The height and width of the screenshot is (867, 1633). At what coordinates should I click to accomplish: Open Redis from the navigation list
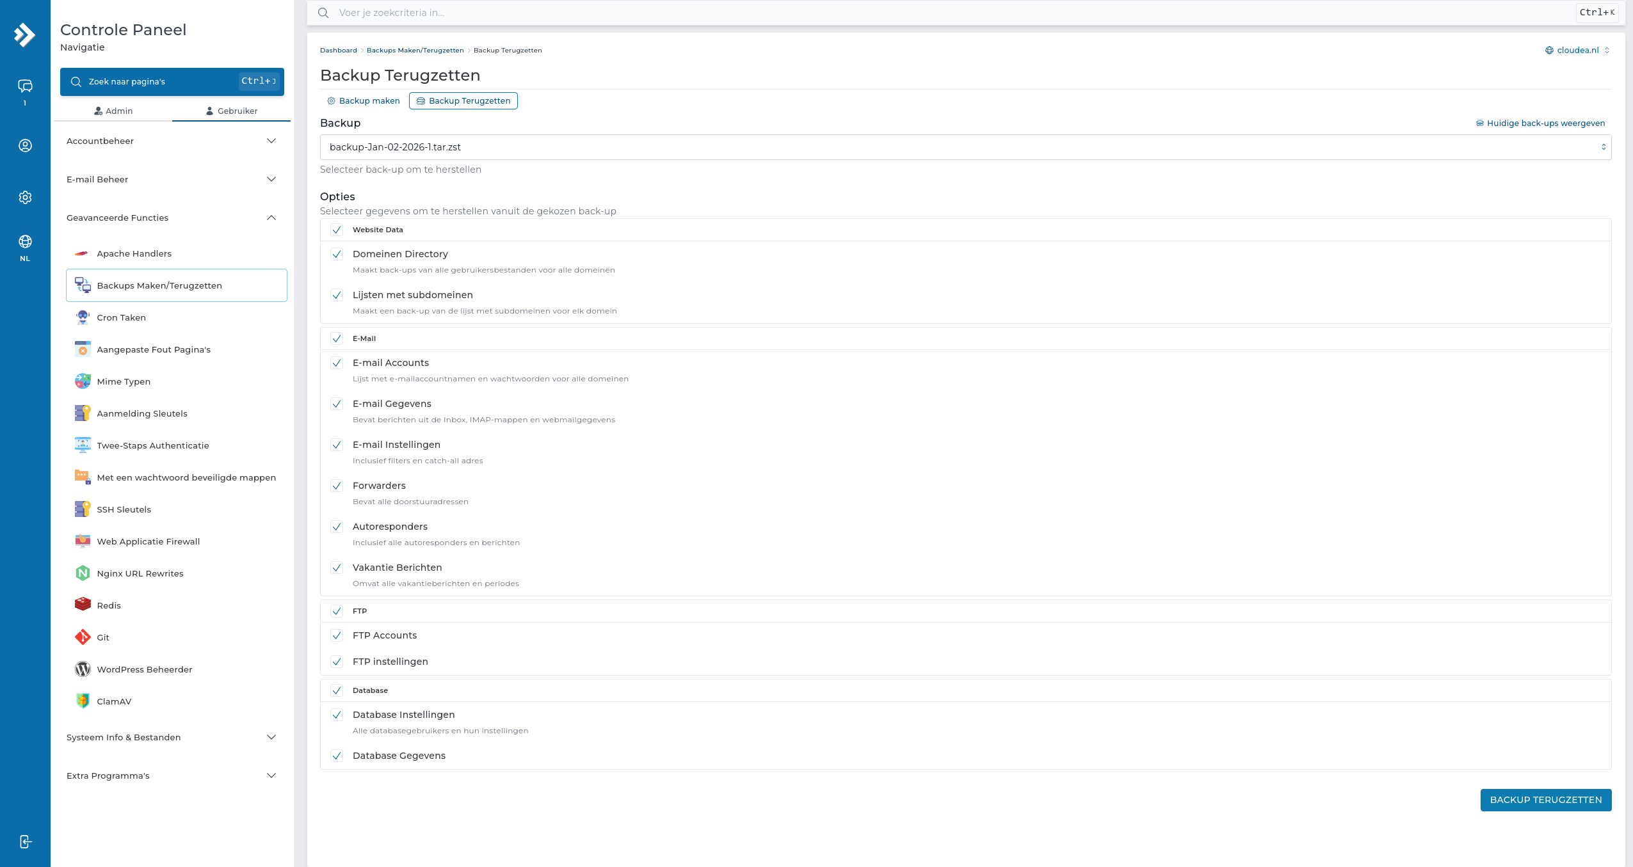(x=108, y=605)
